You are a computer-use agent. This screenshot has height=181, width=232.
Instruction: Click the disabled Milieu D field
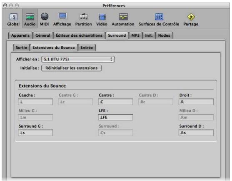click(x=196, y=117)
